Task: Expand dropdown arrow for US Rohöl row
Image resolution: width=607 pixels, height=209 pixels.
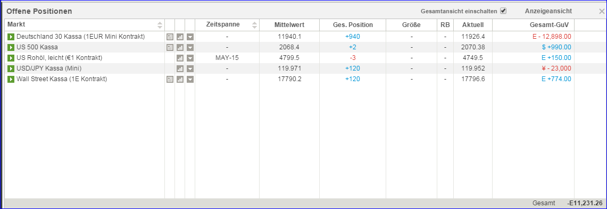Action: pos(190,58)
